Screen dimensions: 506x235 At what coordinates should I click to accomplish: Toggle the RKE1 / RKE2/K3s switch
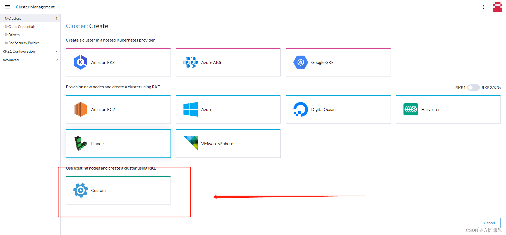coord(473,88)
